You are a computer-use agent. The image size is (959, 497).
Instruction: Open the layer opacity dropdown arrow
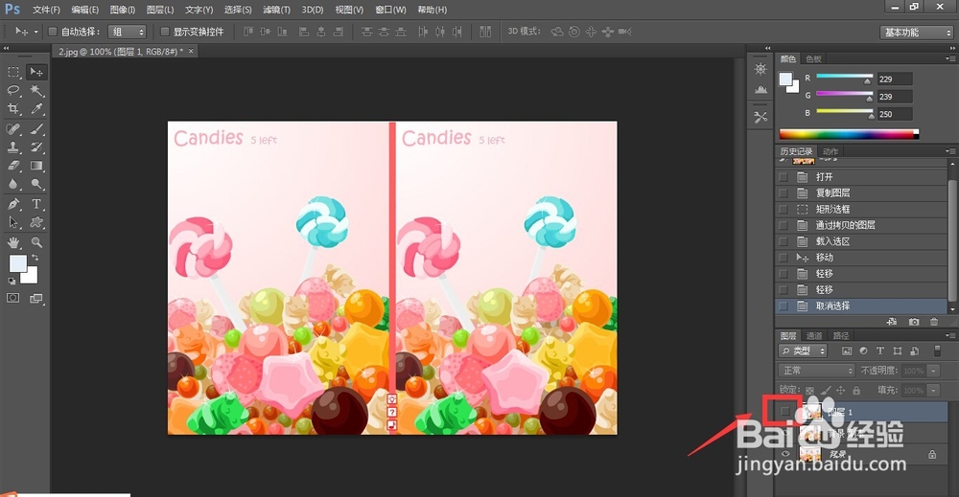933,371
